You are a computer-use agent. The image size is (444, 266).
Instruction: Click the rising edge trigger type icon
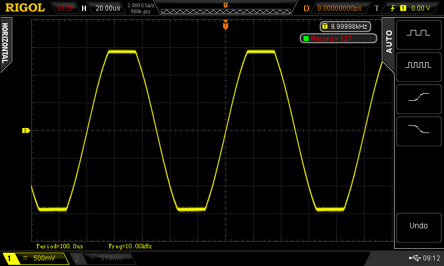(x=393, y=8)
